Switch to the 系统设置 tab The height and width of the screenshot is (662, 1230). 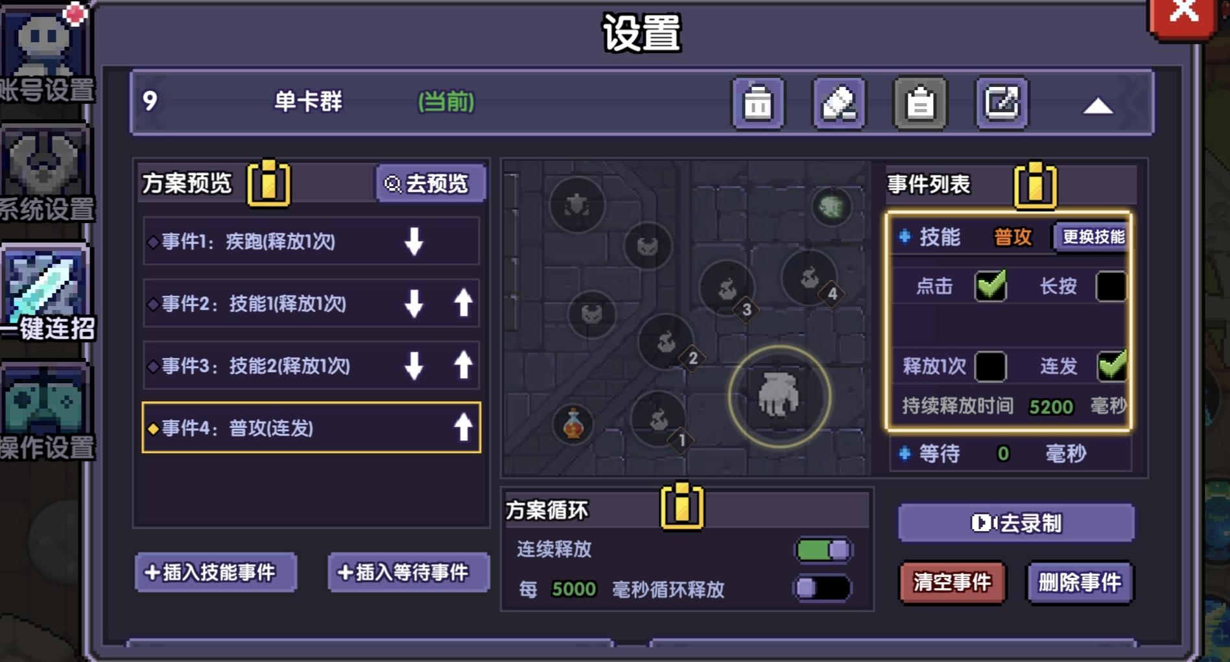pyautogui.click(x=44, y=176)
